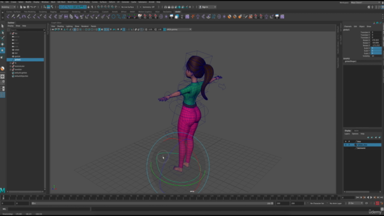Viewport: 384px width, 216px height.
Task: Click the circle curve shelf icon
Action: (x=113, y=17)
